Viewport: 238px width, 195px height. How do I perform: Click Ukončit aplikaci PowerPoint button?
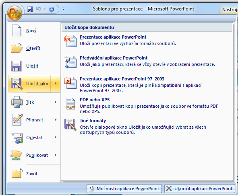point(200,189)
